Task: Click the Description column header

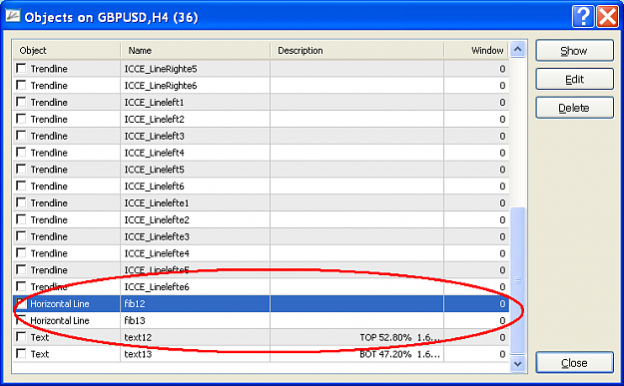Action: tap(357, 51)
